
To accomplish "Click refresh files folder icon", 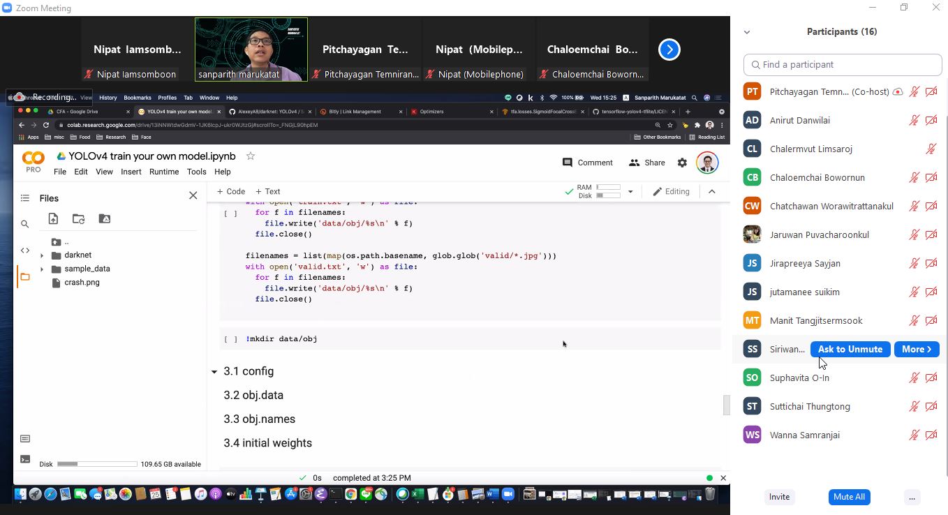I will click(x=78, y=218).
